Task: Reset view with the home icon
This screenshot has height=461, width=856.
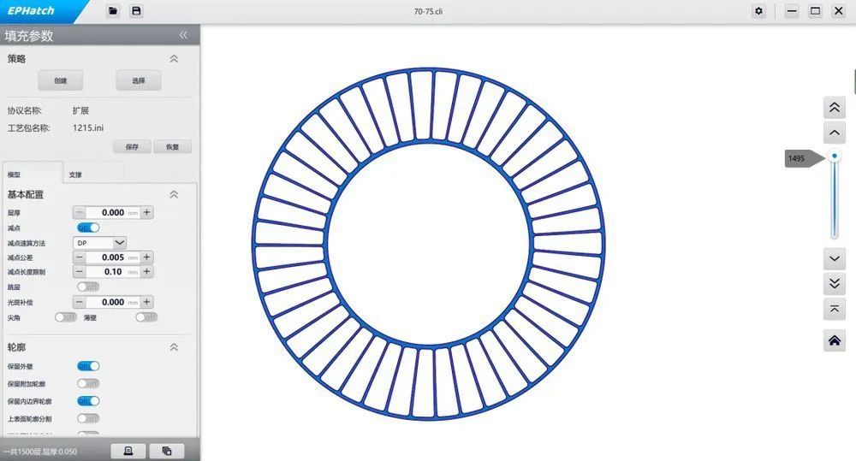Action: (x=834, y=341)
